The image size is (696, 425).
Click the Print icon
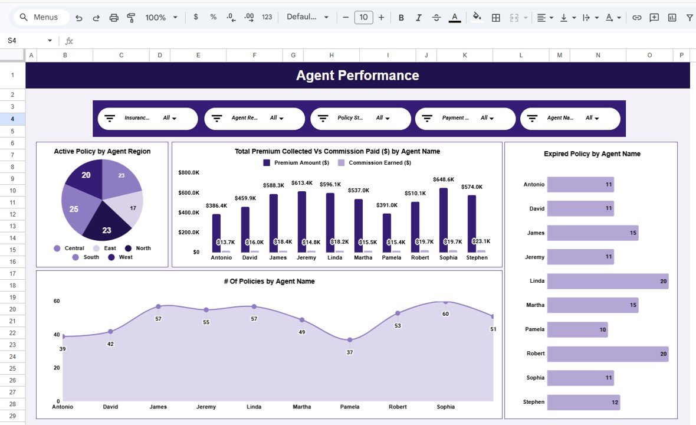pyautogui.click(x=113, y=18)
